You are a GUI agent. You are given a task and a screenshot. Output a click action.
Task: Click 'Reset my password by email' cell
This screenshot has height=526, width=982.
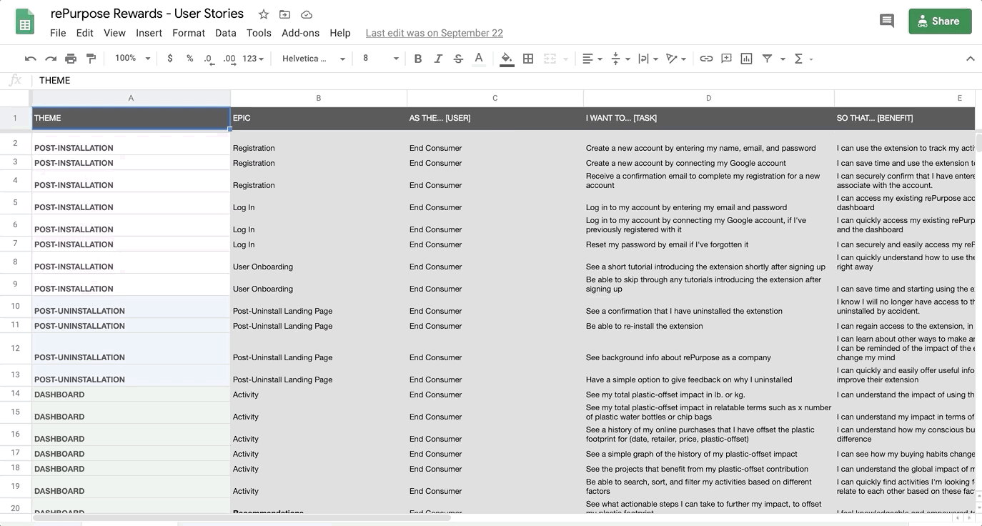[x=709, y=244]
